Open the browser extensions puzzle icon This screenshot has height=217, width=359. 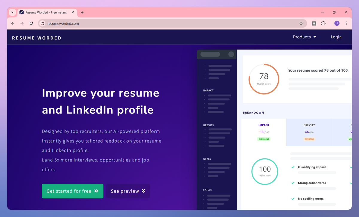323,23
